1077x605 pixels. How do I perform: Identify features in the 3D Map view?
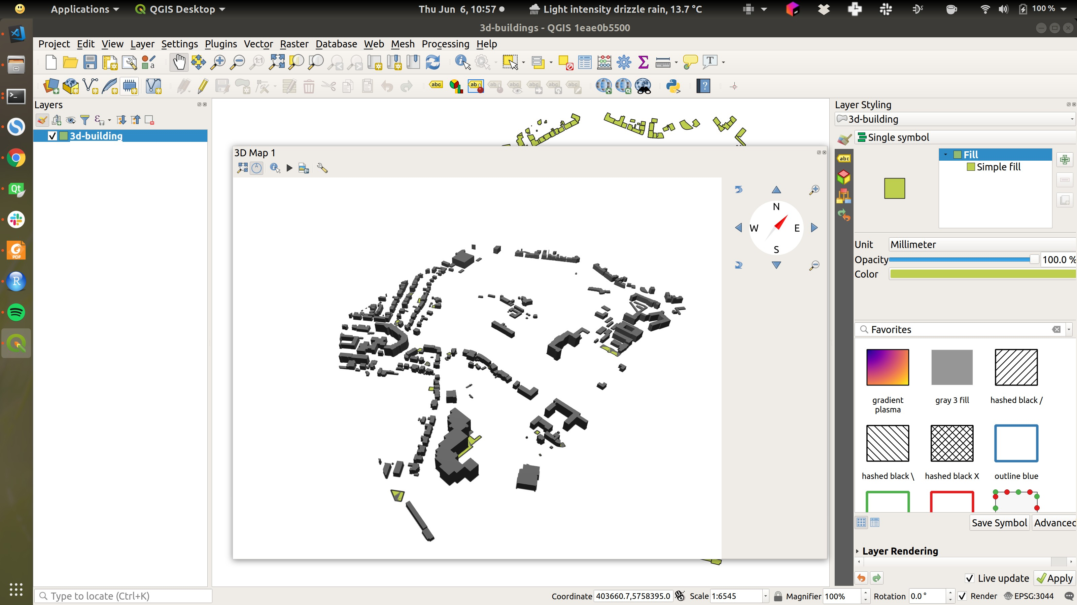click(x=275, y=168)
